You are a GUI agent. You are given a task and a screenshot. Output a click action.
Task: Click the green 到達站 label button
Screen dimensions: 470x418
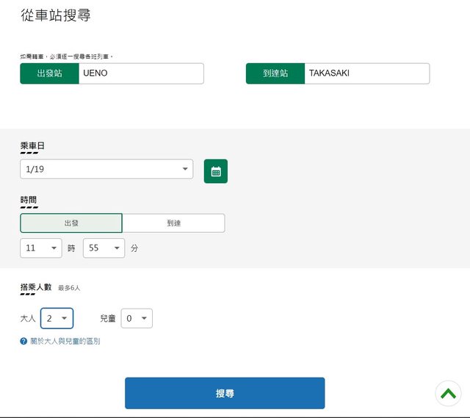coord(275,73)
